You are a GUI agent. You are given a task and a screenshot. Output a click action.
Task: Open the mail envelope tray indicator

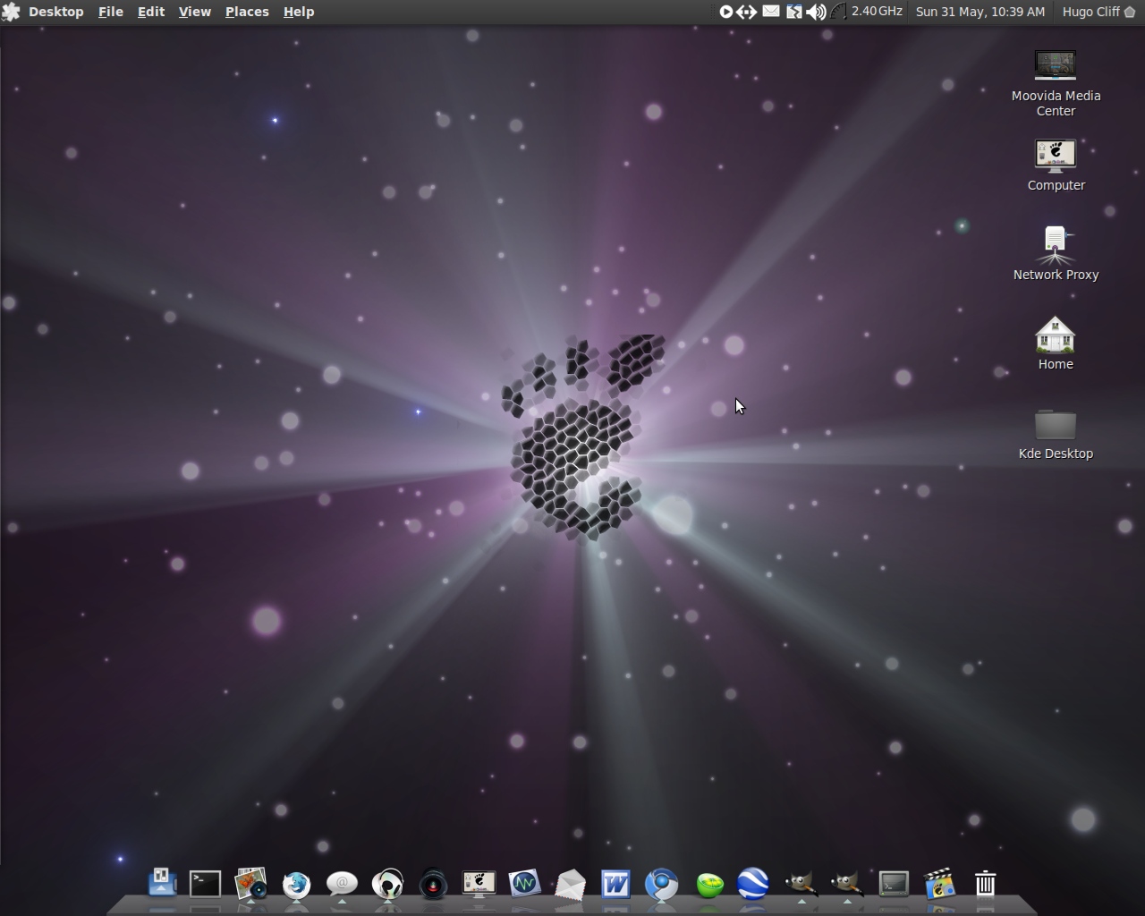(x=770, y=12)
